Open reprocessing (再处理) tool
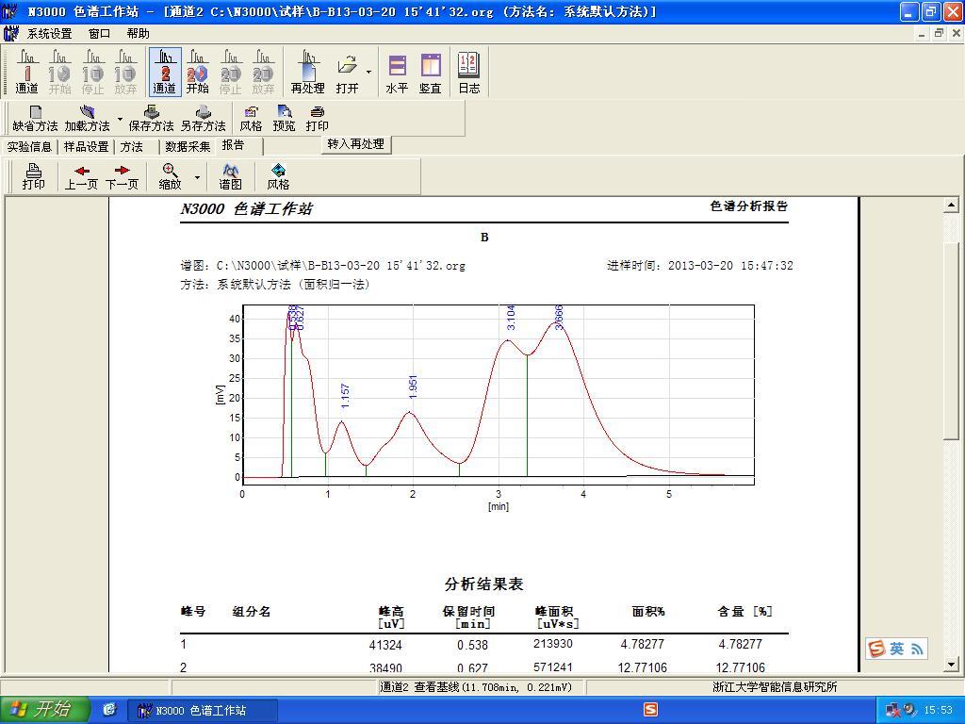 click(308, 72)
